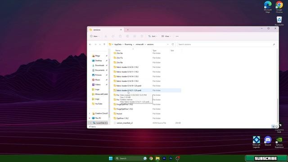
Task: Open address bar history dropdown
Action: click(168, 45)
